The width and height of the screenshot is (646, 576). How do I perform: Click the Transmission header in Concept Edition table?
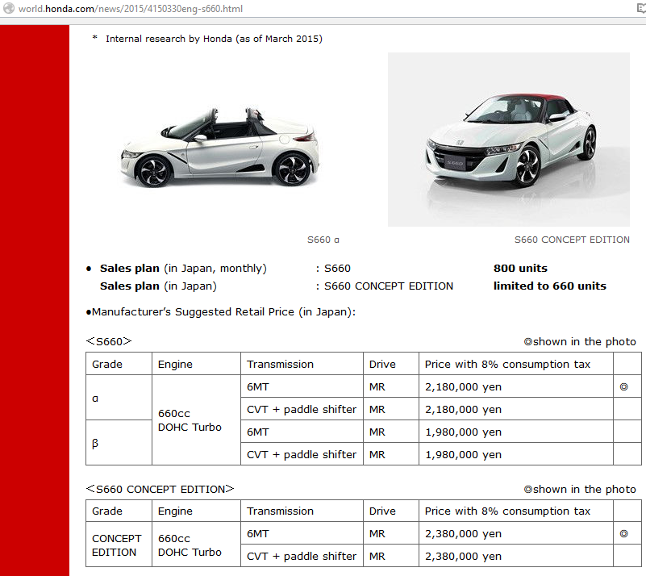click(x=280, y=511)
